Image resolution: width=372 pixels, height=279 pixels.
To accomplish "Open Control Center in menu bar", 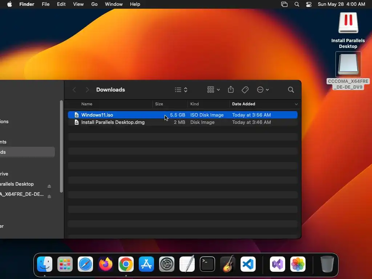I will 309,4.
